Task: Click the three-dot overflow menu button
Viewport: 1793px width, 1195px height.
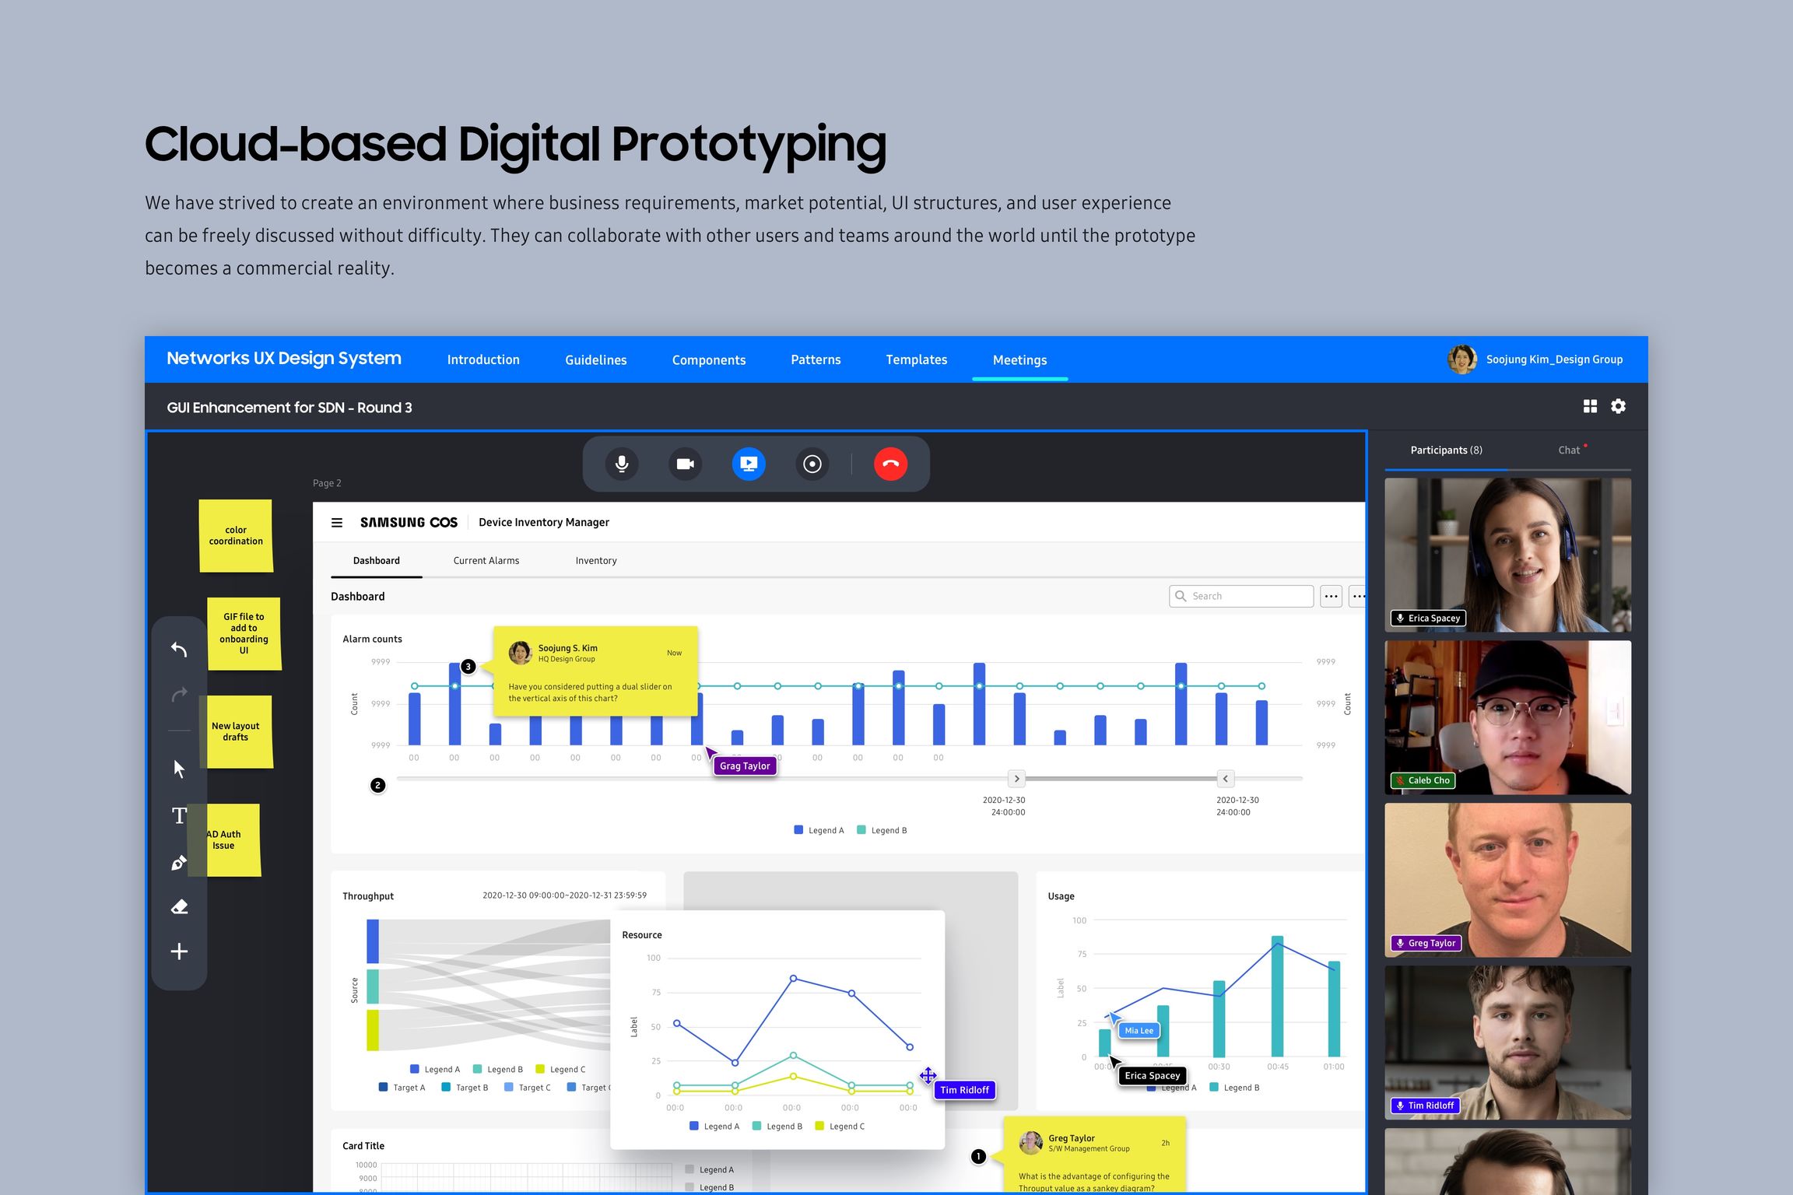Action: point(1330,596)
